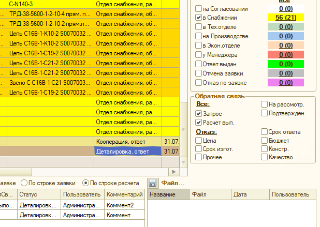Tick the 'Прочее' refusal checkbox
Image resolution: width=320 pixels, height=227 pixels.
pyautogui.click(x=198, y=157)
